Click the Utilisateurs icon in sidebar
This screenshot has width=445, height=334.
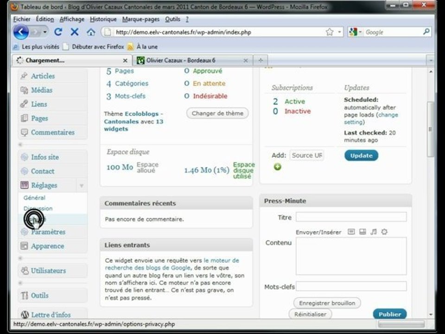[25, 270]
